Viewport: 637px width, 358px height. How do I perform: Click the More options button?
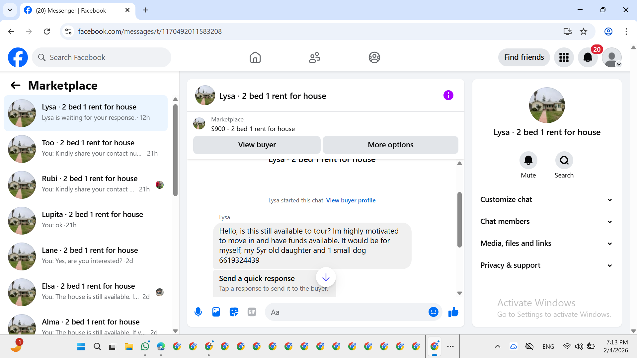point(390,145)
